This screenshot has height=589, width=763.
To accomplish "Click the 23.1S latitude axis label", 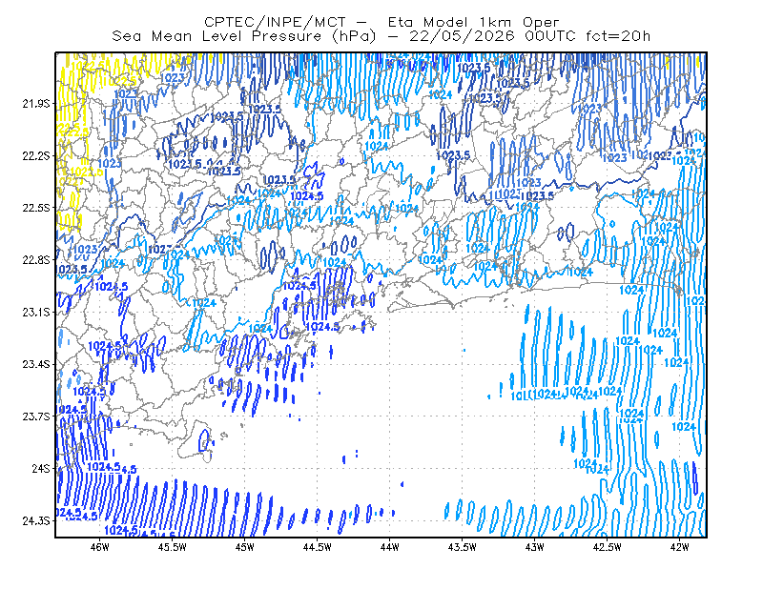I will click(x=36, y=312).
